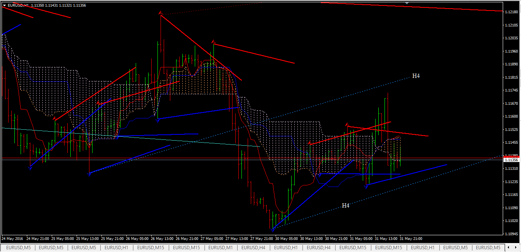521x252 pixels.
Task: Click the 27 May 13:00 time axis label
Action: (x=237, y=239)
